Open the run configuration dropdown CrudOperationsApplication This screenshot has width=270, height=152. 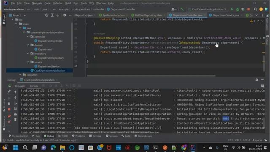tap(207, 9)
